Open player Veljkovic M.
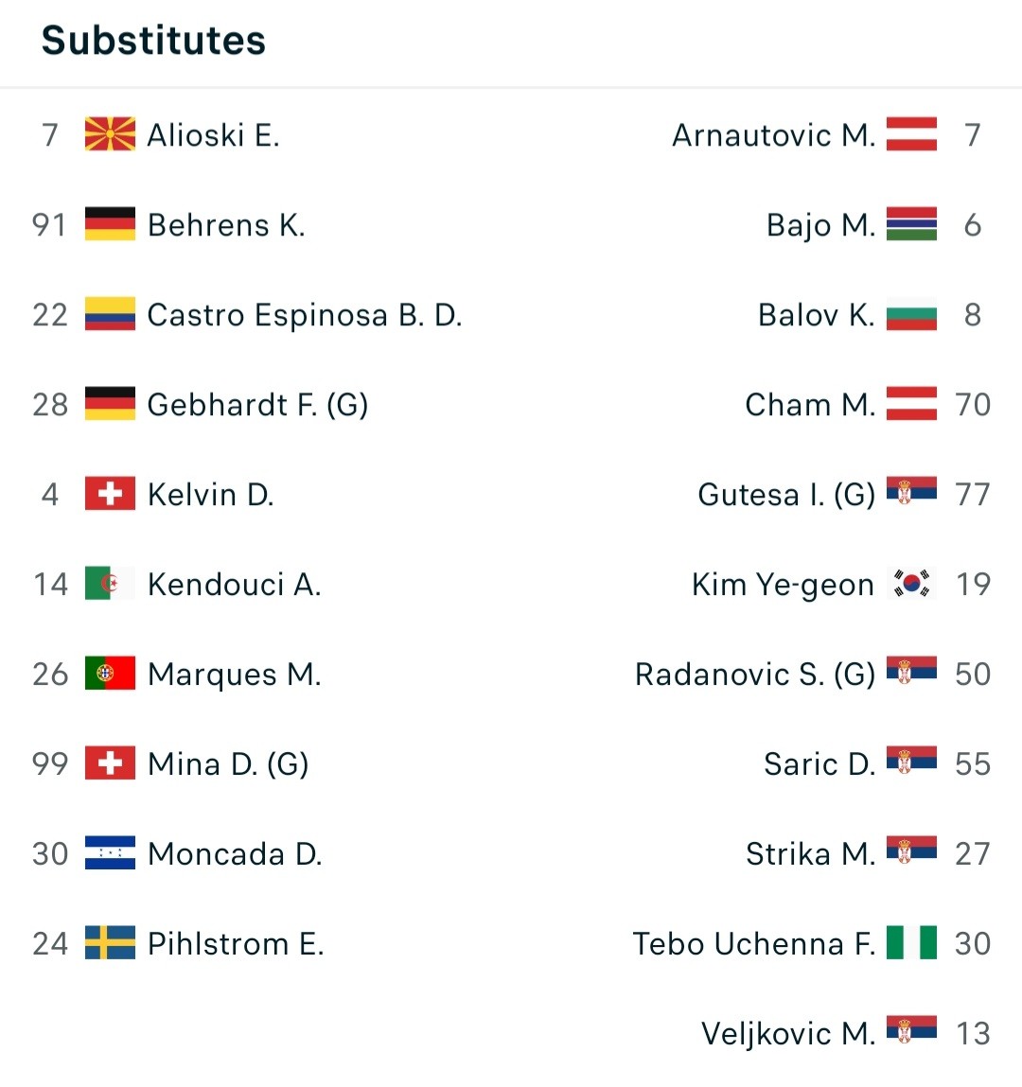The height and width of the screenshot is (1087, 1022). [x=788, y=1034]
